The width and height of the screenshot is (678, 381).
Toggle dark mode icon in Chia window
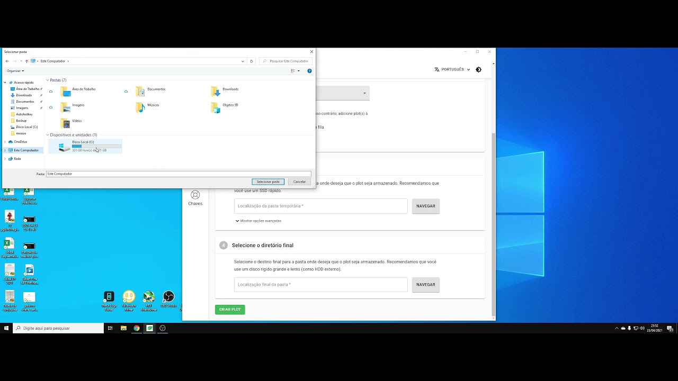click(479, 69)
